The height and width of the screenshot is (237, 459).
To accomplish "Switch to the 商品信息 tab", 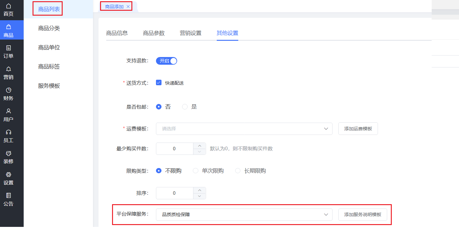I will point(117,33).
